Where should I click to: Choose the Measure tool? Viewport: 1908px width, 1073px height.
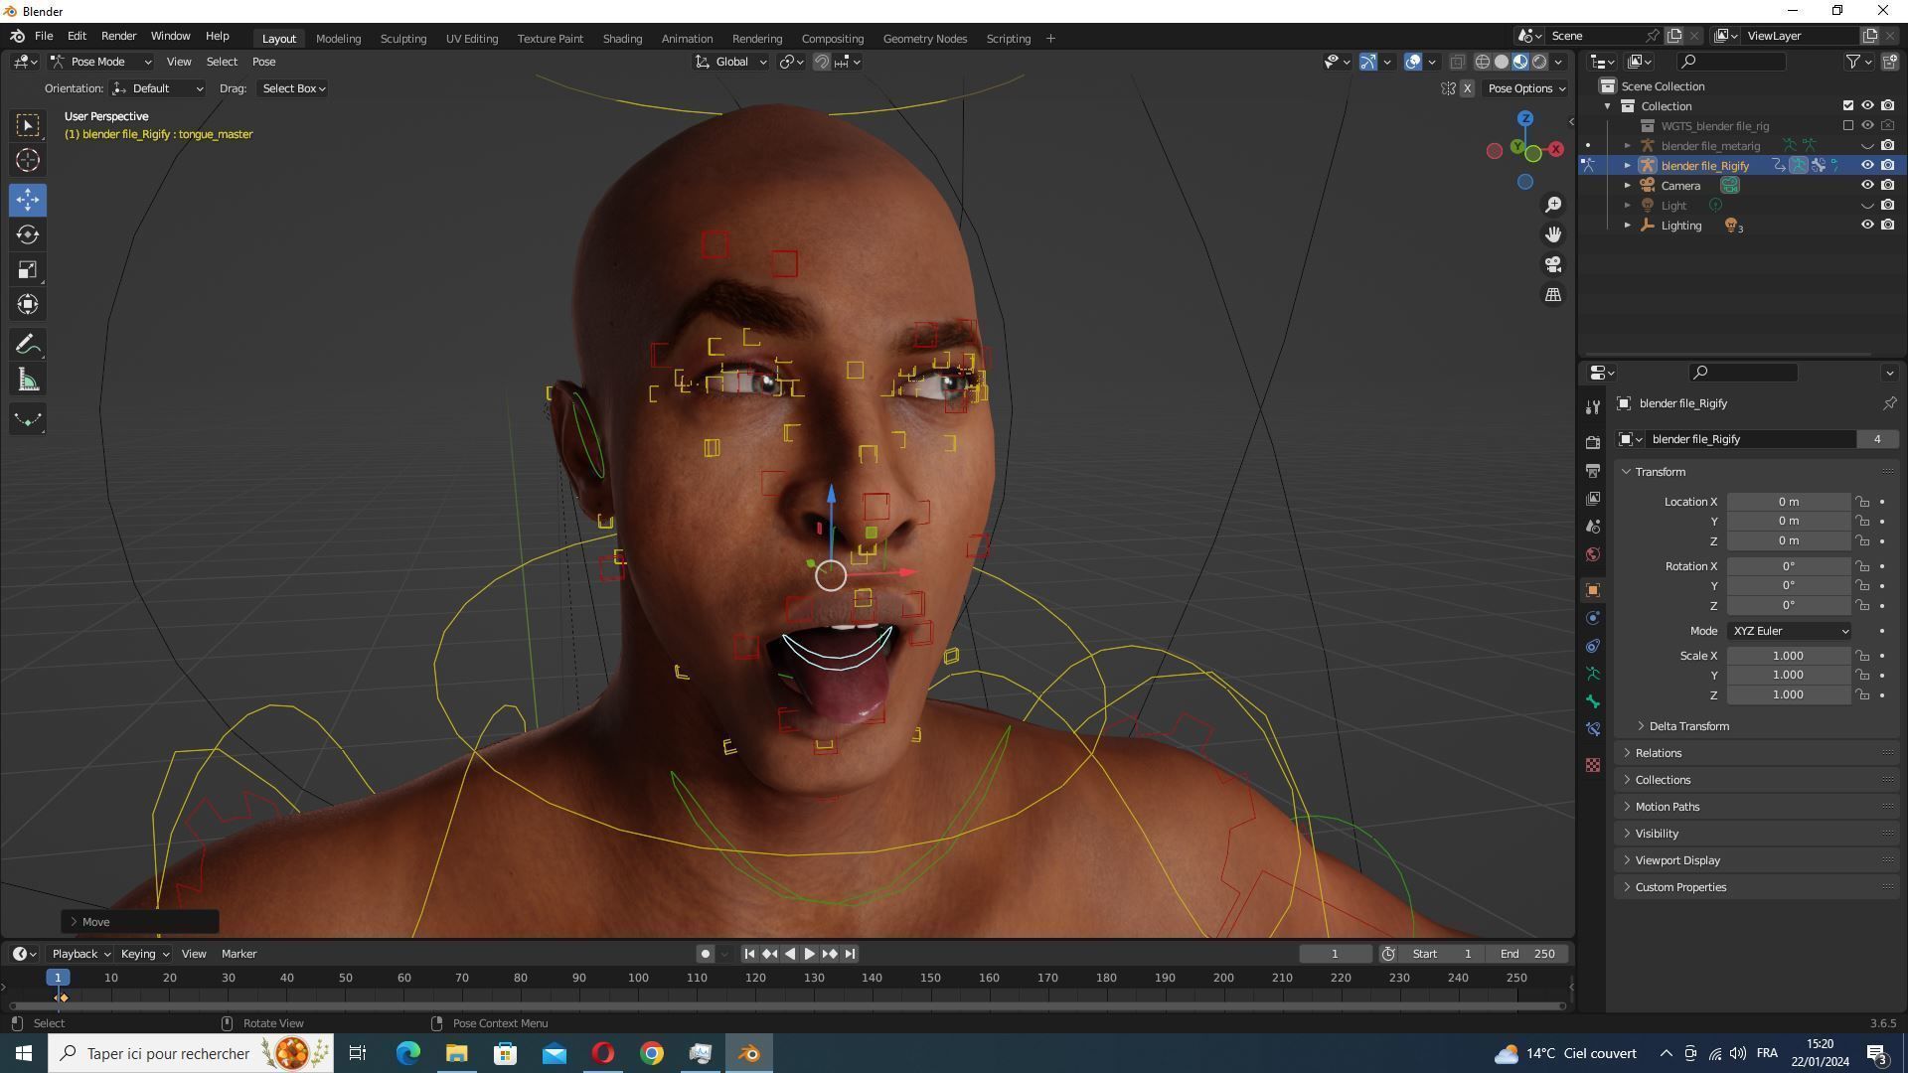click(x=28, y=381)
